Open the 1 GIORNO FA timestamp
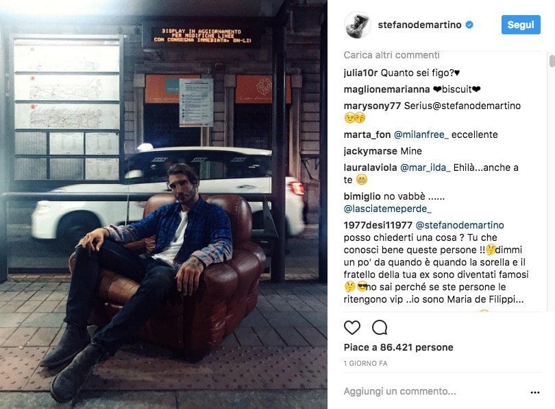This screenshot has height=409, width=555. point(365,363)
